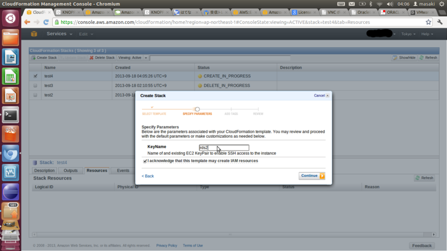The image size is (447, 251).
Task: Check the test2 stack row checkbox
Action: 35,95
